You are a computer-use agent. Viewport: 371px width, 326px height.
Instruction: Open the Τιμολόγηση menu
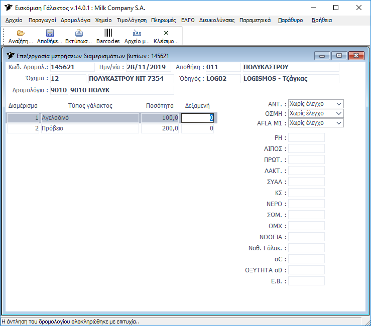click(x=132, y=20)
